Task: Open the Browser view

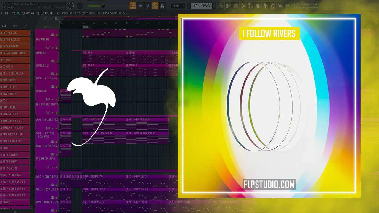Action: 250,6
